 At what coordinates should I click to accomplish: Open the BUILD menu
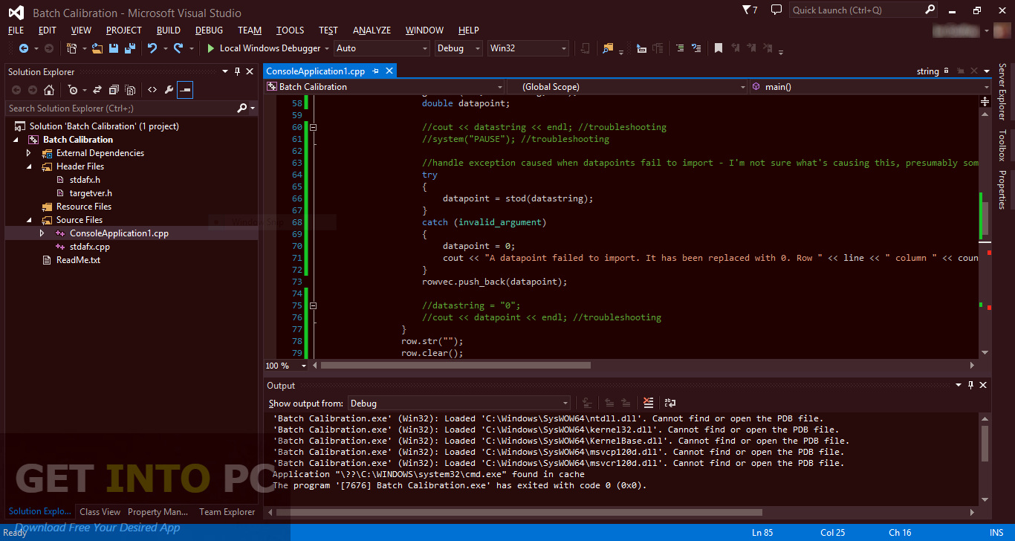click(x=169, y=30)
